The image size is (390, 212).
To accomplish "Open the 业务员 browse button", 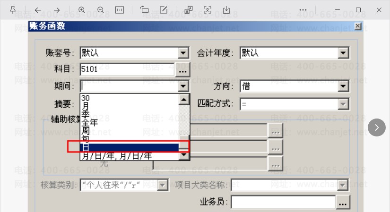I will [343, 202].
